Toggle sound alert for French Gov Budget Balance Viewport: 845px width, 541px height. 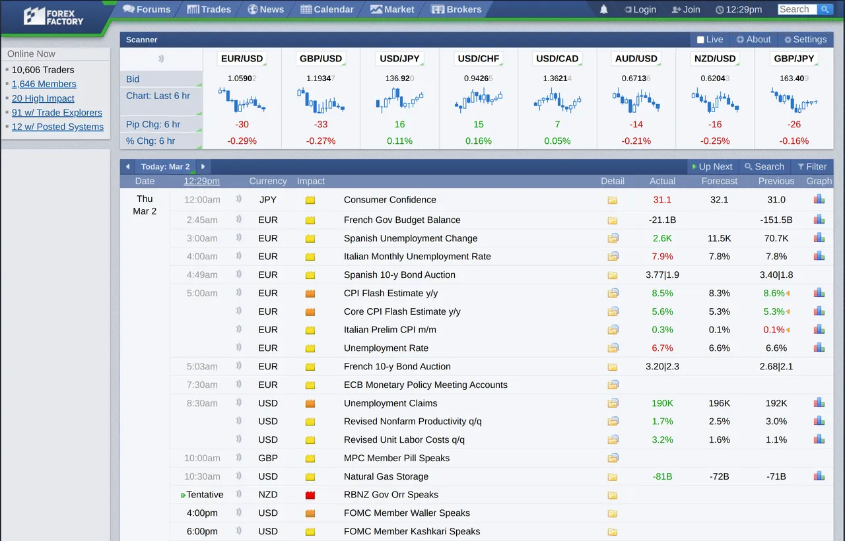pos(239,220)
